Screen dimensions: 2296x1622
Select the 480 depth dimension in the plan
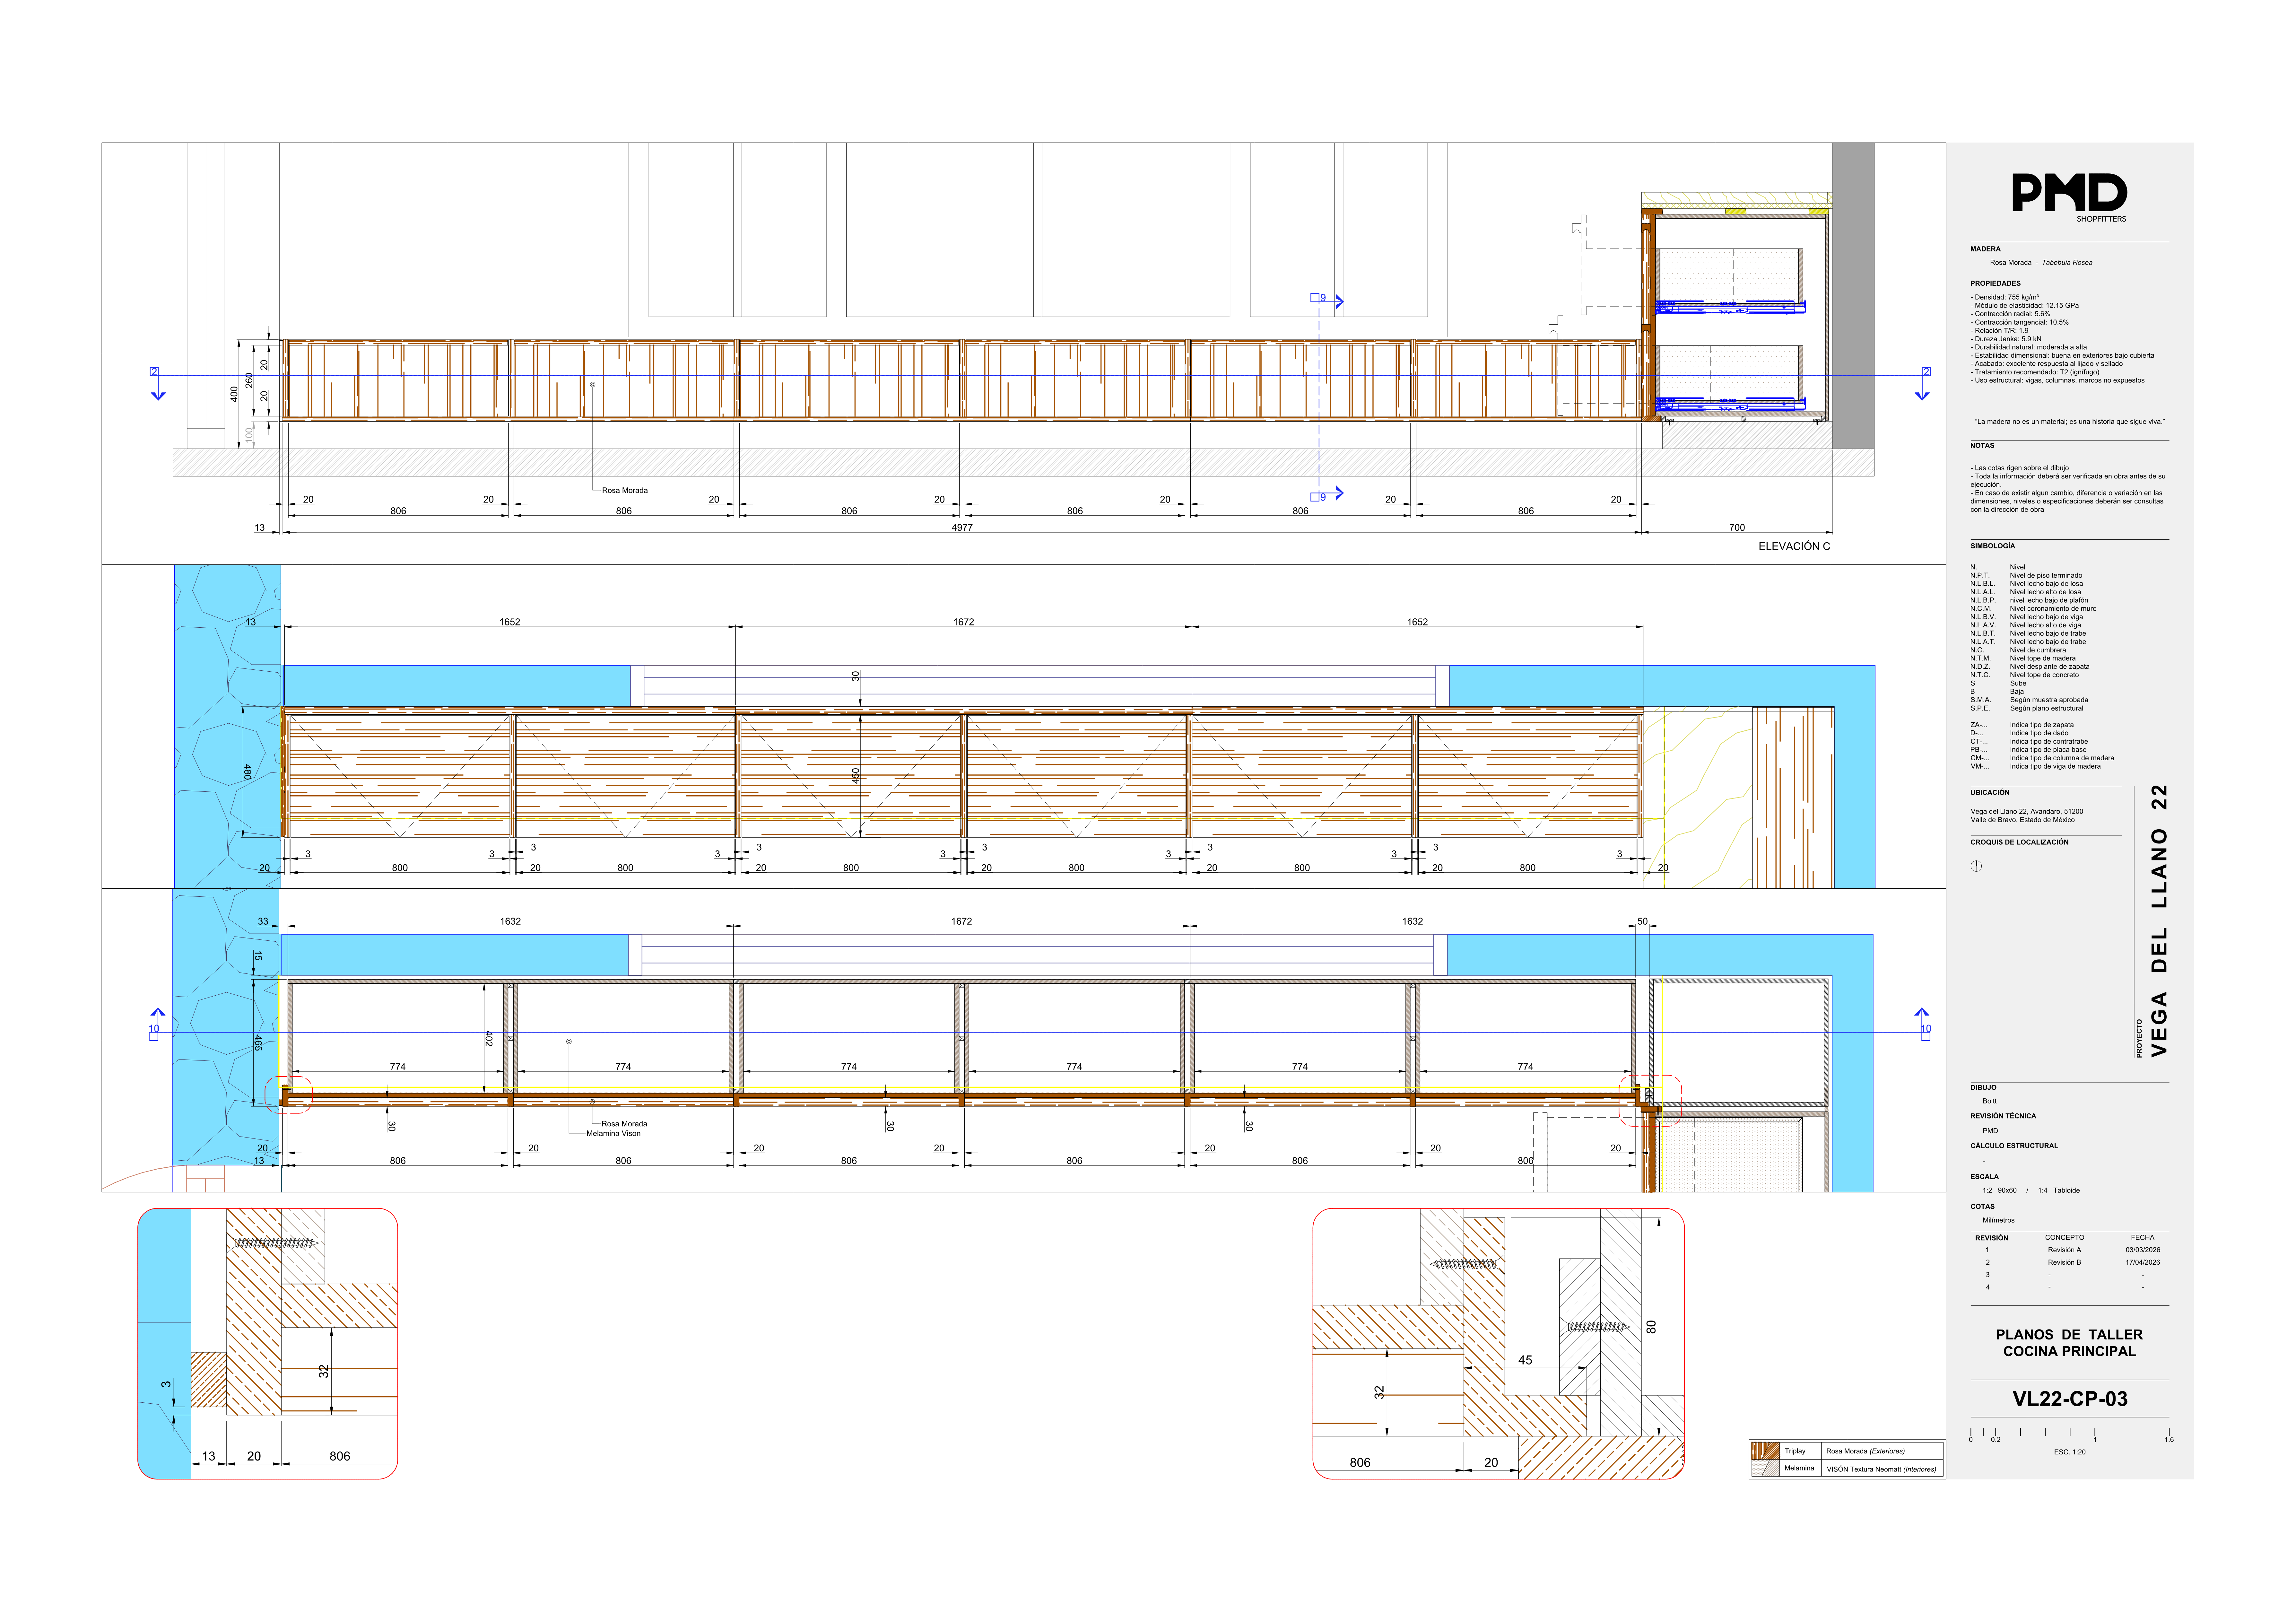247,772
